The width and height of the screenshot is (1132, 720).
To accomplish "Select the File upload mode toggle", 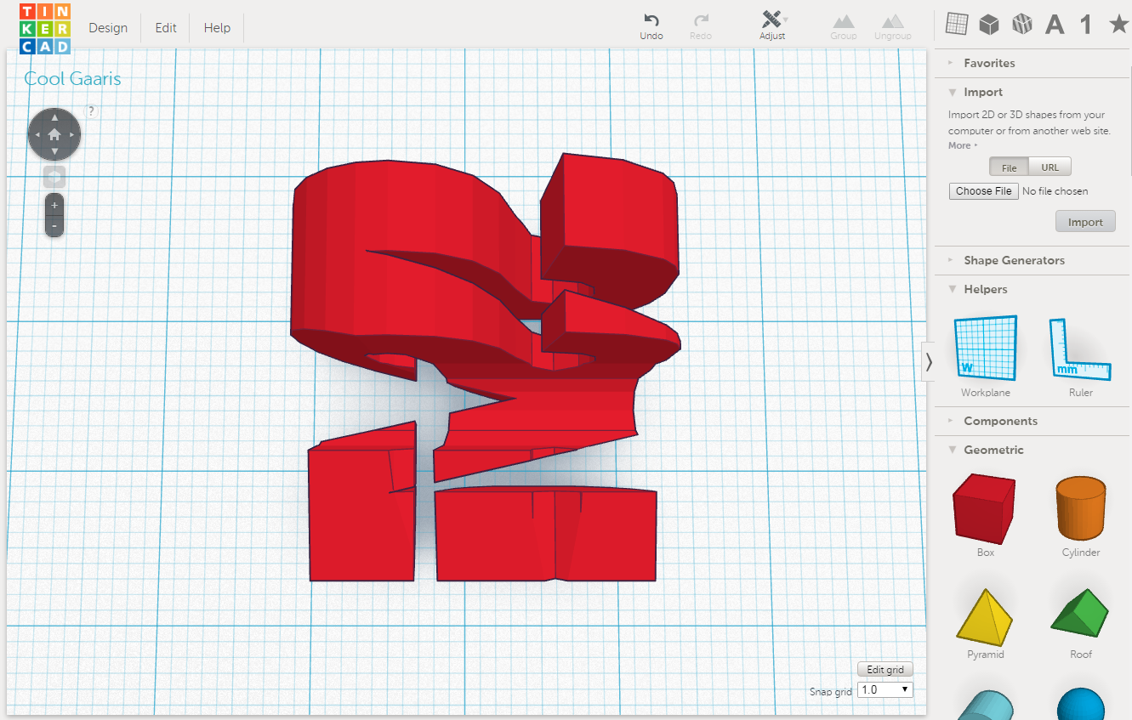I will coord(1008,167).
